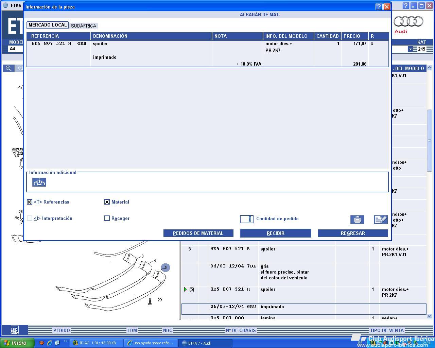Click the A4 model field
The height and width of the screenshot is (348, 435).
point(16,49)
